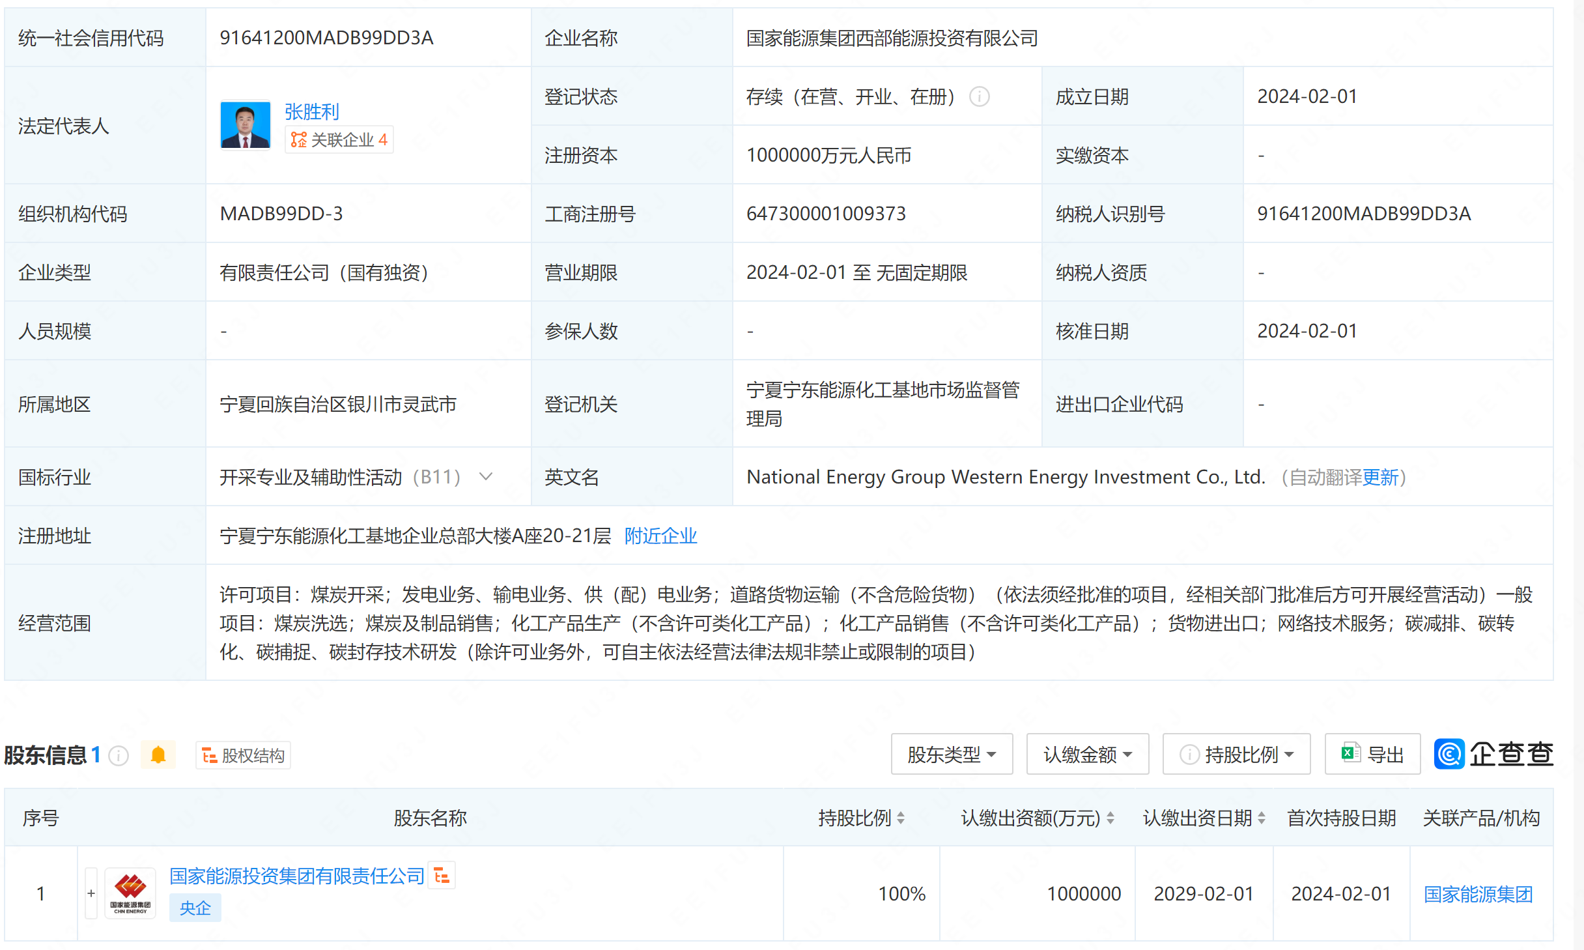The width and height of the screenshot is (1584, 950).
Task: Select the 经营范围 business scope paragraph
Action: [876, 623]
